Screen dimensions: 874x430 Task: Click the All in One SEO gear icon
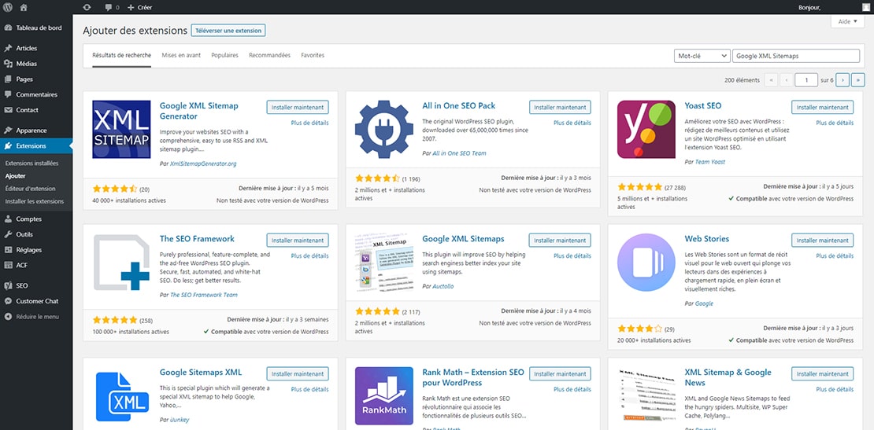click(x=384, y=129)
